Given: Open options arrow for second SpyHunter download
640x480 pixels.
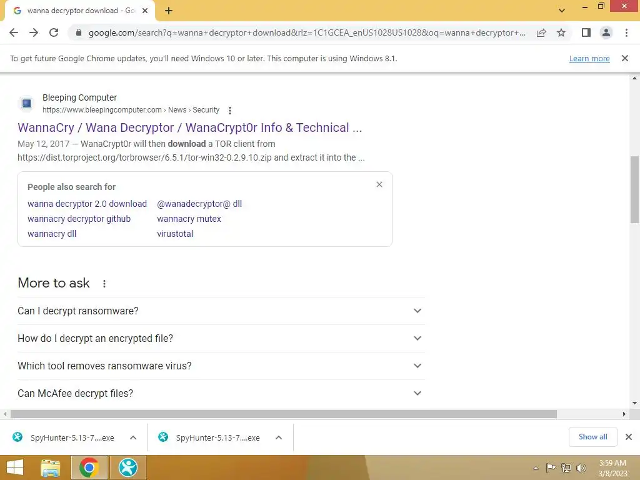Looking at the screenshot, I should point(279,437).
